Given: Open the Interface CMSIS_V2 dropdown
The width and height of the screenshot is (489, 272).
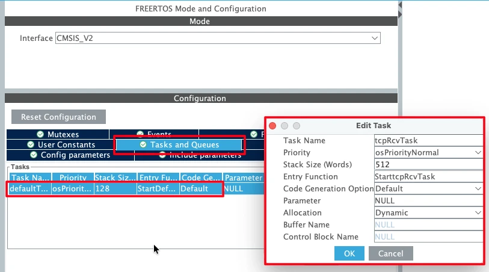Looking at the screenshot, I should tap(218, 38).
